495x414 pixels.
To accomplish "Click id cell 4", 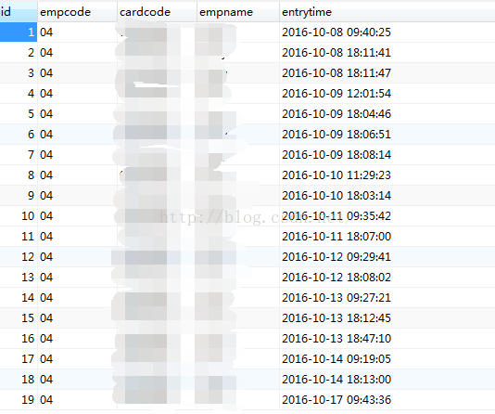I will click(x=19, y=93).
